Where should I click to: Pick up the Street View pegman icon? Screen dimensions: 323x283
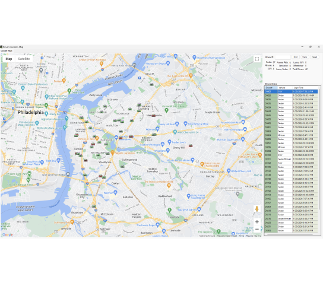point(256,209)
